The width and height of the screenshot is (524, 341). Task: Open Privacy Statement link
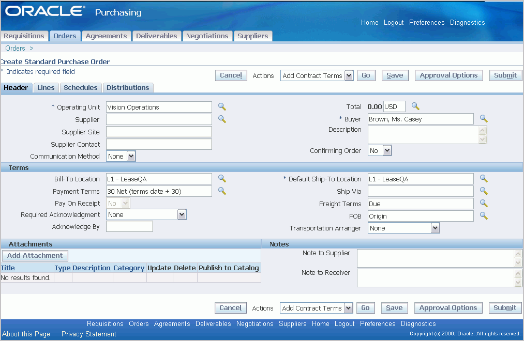(89, 334)
